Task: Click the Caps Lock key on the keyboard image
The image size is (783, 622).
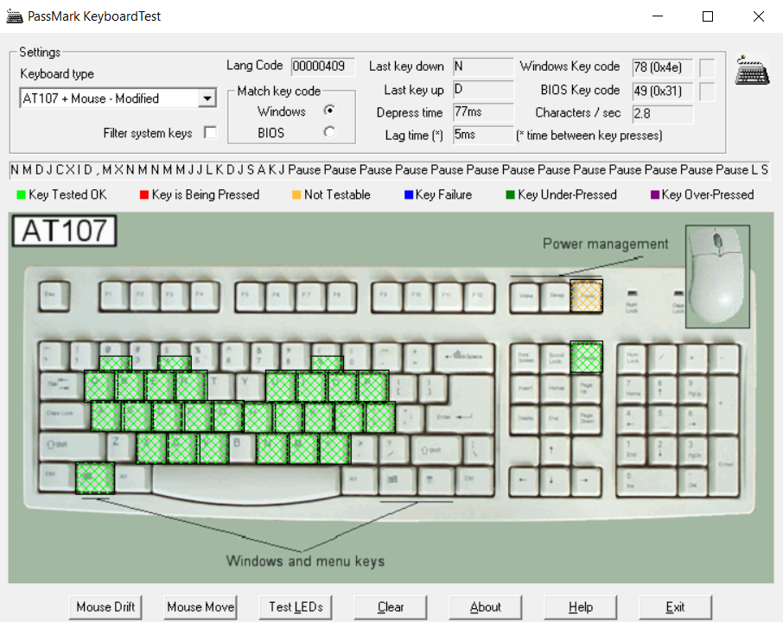Action: pos(65,416)
